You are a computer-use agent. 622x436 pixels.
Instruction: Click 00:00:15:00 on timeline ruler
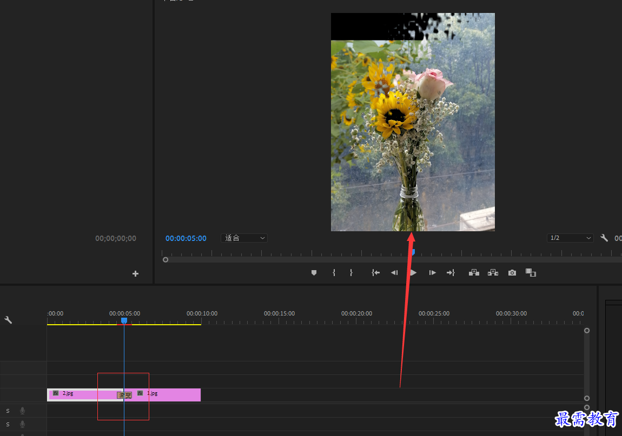point(279,313)
